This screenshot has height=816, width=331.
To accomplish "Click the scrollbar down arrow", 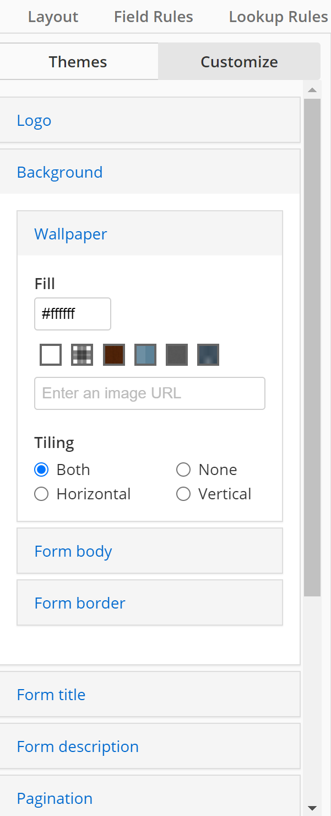I will 312,808.
